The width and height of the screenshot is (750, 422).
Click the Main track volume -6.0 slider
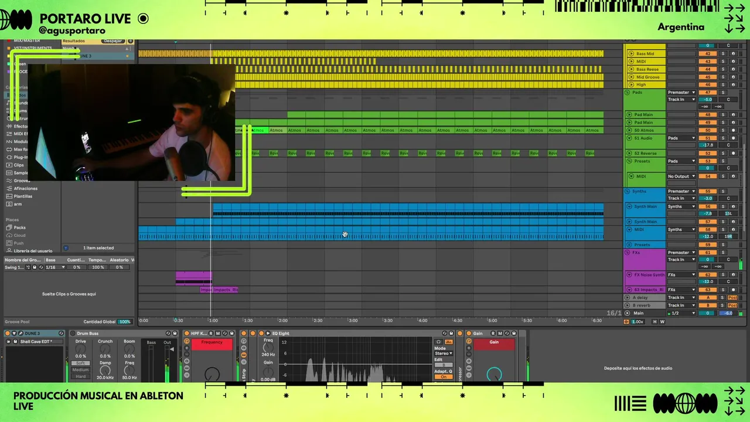[728, 313]
